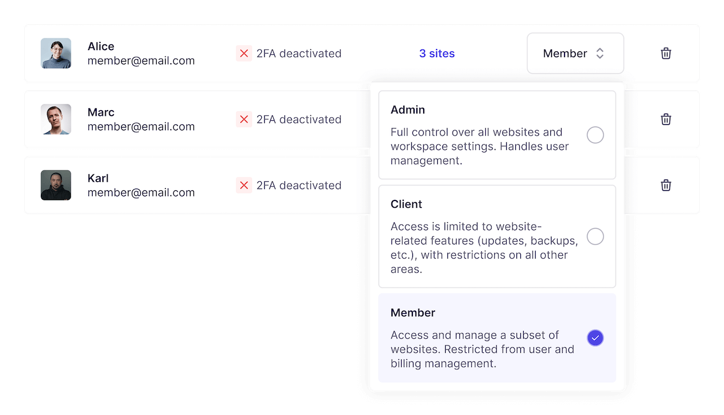Click Karl's email address in his row
This screenshot has height=415, width=724.
(x=141, y=192)
